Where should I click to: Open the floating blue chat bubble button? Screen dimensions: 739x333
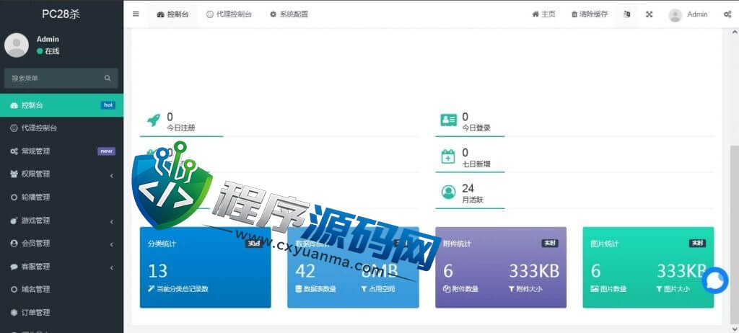[715, 280]
